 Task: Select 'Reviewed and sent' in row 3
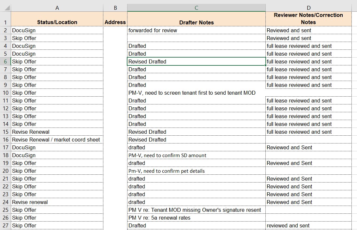click(x=308, y=38)
